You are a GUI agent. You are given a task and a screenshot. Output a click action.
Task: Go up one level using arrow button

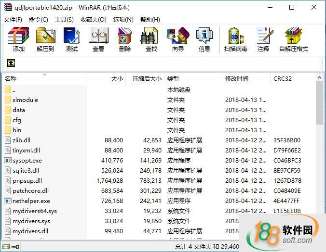pyautogui.click(x=11, y=63)
